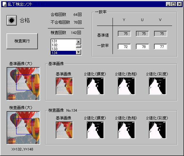Click the 合格 status indicator button
This screenshot has height=156, width=184.
coord(12,20)
